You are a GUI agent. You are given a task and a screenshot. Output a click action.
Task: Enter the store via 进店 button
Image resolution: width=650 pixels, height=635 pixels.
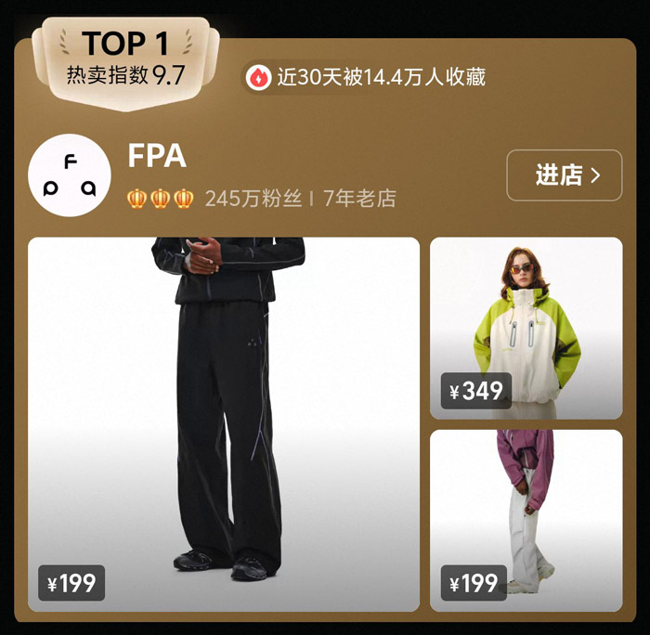(x=565, y=175)
